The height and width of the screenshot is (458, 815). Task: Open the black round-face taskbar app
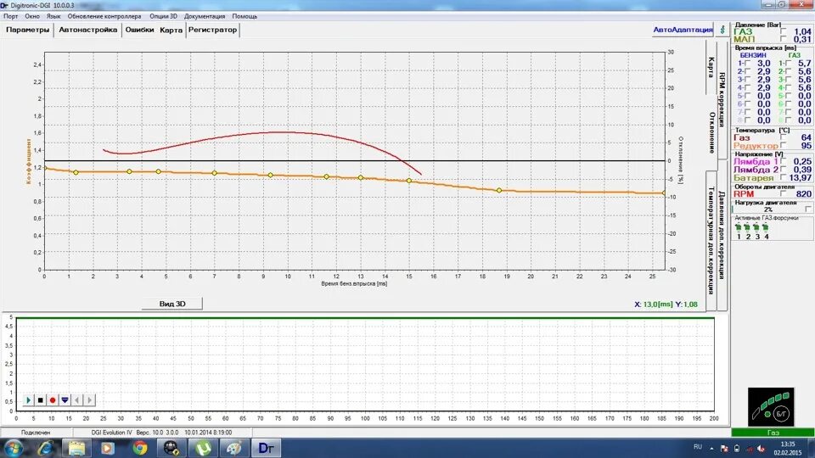[171, 448]
